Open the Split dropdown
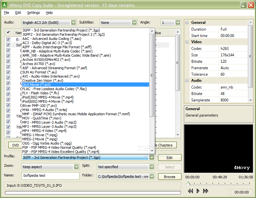 tap(152, 167)
